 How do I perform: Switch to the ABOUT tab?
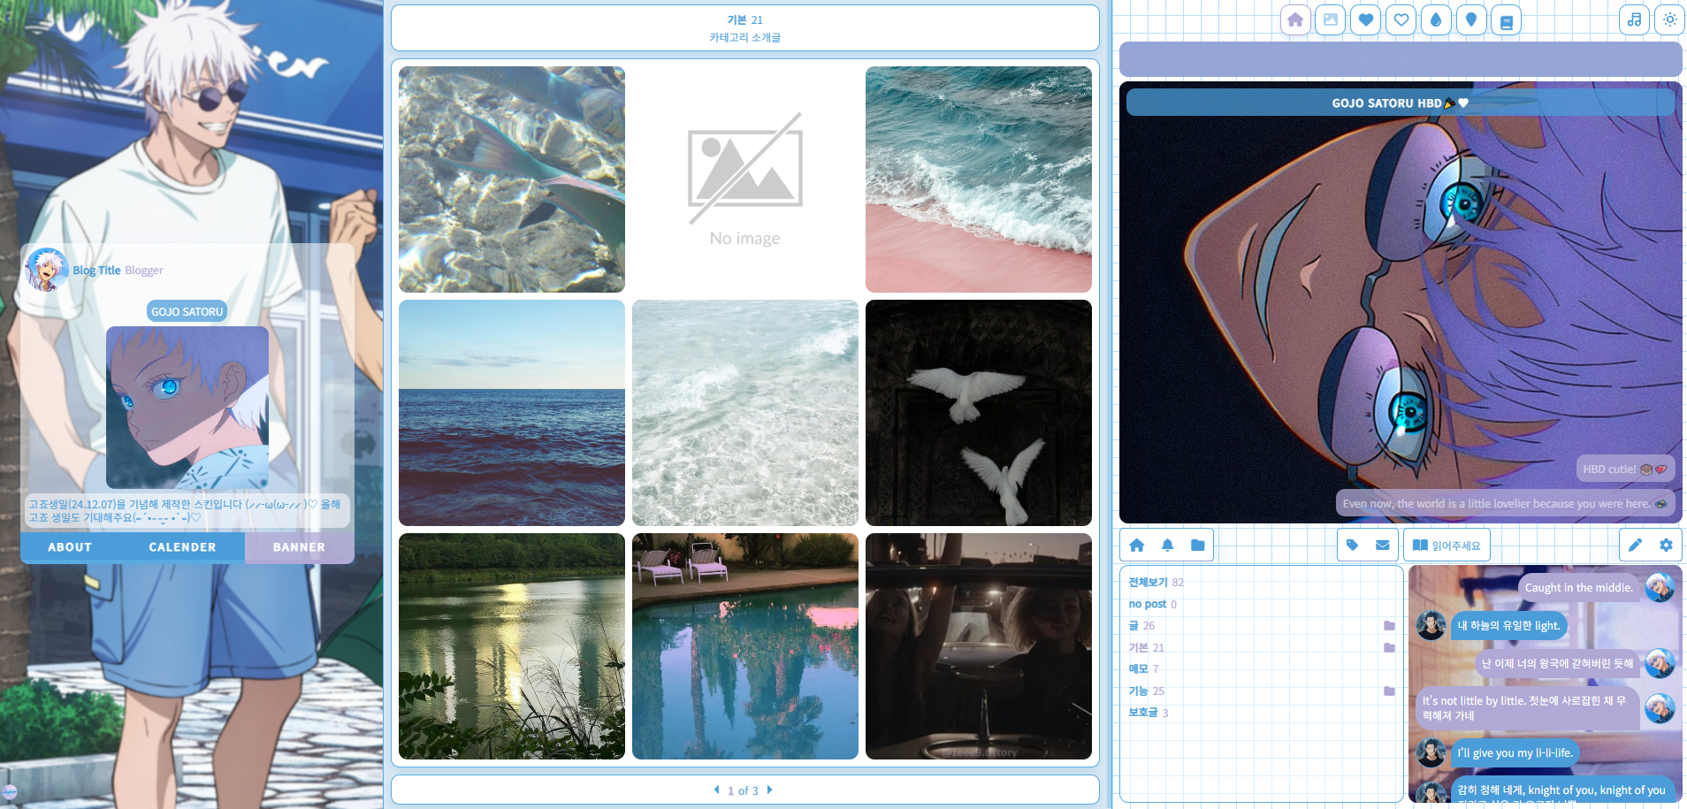pos(70,547)
